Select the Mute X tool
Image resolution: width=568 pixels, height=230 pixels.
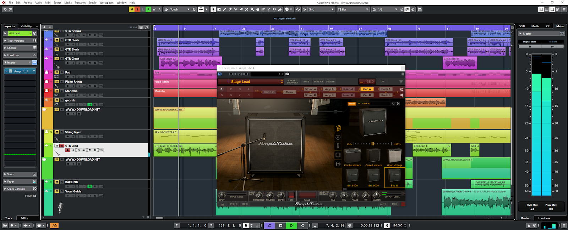247,9
